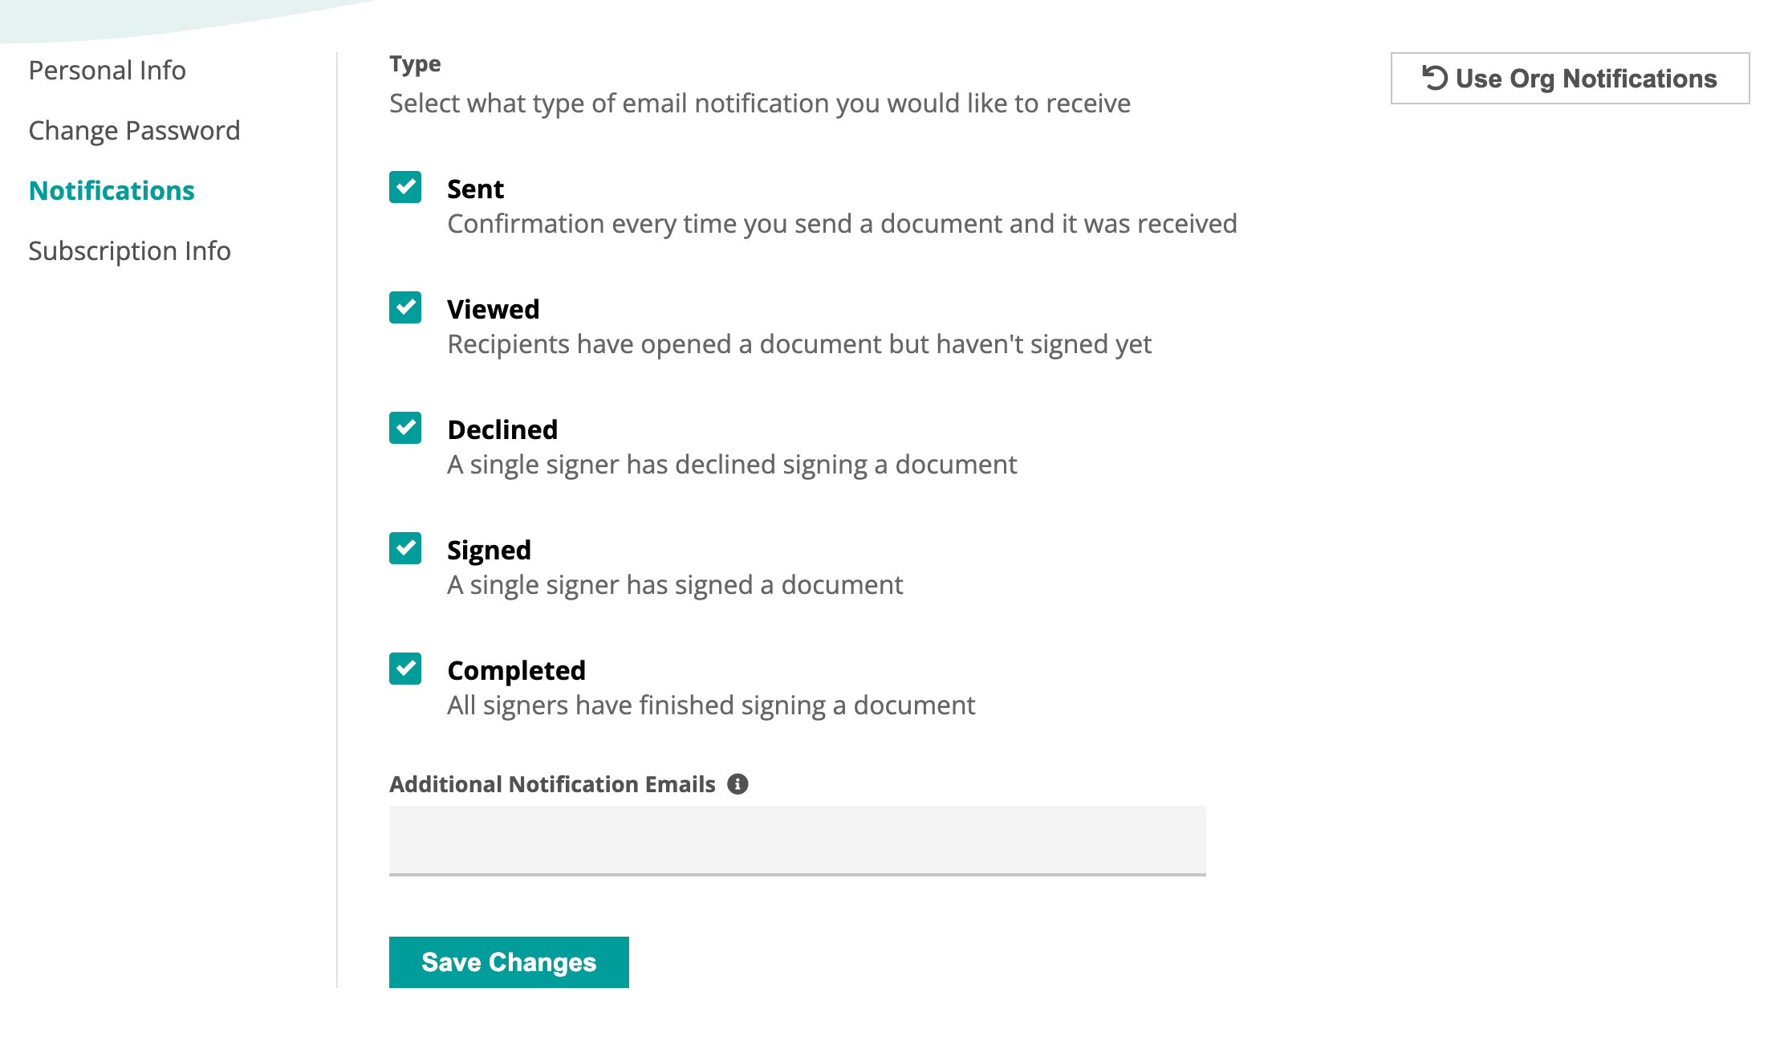
Task: Click the Type section heading
Action: 414,63
